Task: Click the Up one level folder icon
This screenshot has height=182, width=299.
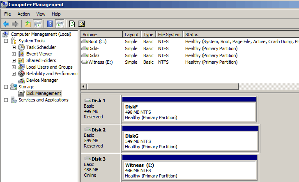Action: pos(28,24)
